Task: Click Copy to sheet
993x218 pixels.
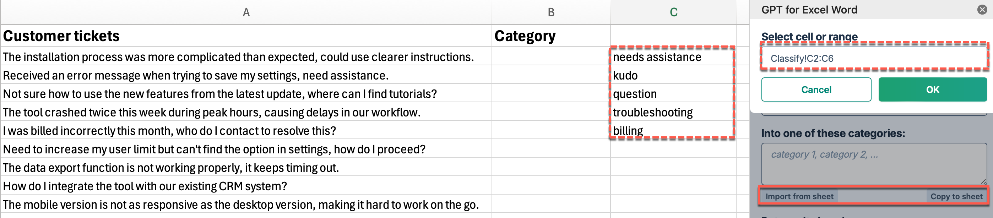Action: click(956, 196)
